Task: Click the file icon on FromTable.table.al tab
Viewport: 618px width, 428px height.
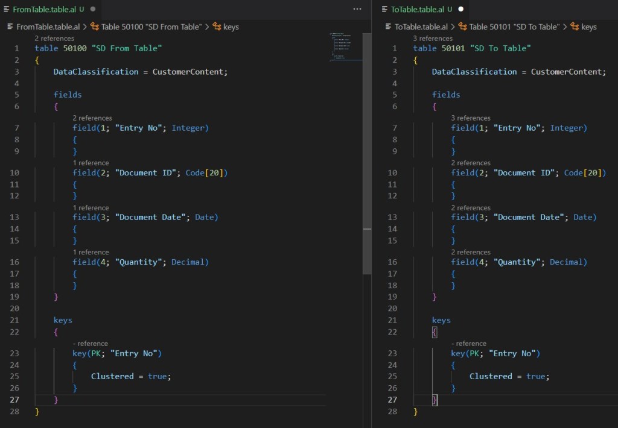Action: 7,10
